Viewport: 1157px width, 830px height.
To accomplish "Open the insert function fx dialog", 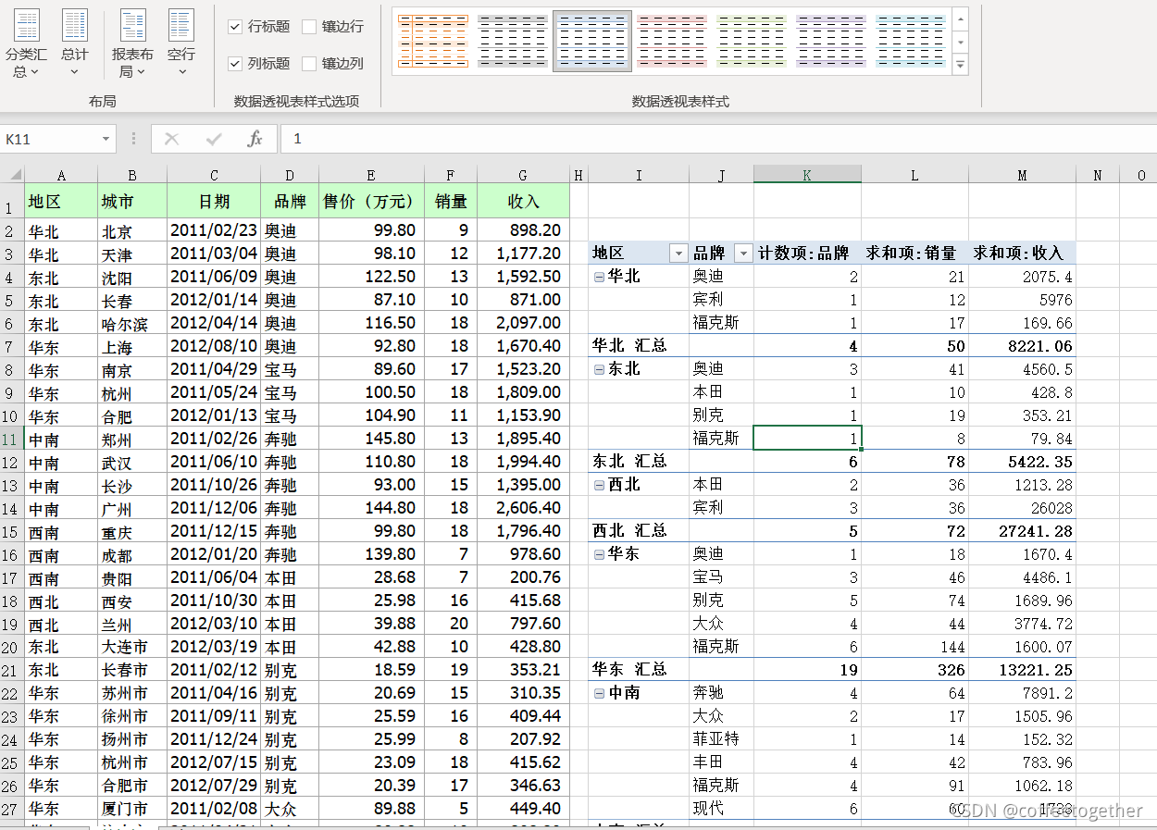I will [255, 139].
